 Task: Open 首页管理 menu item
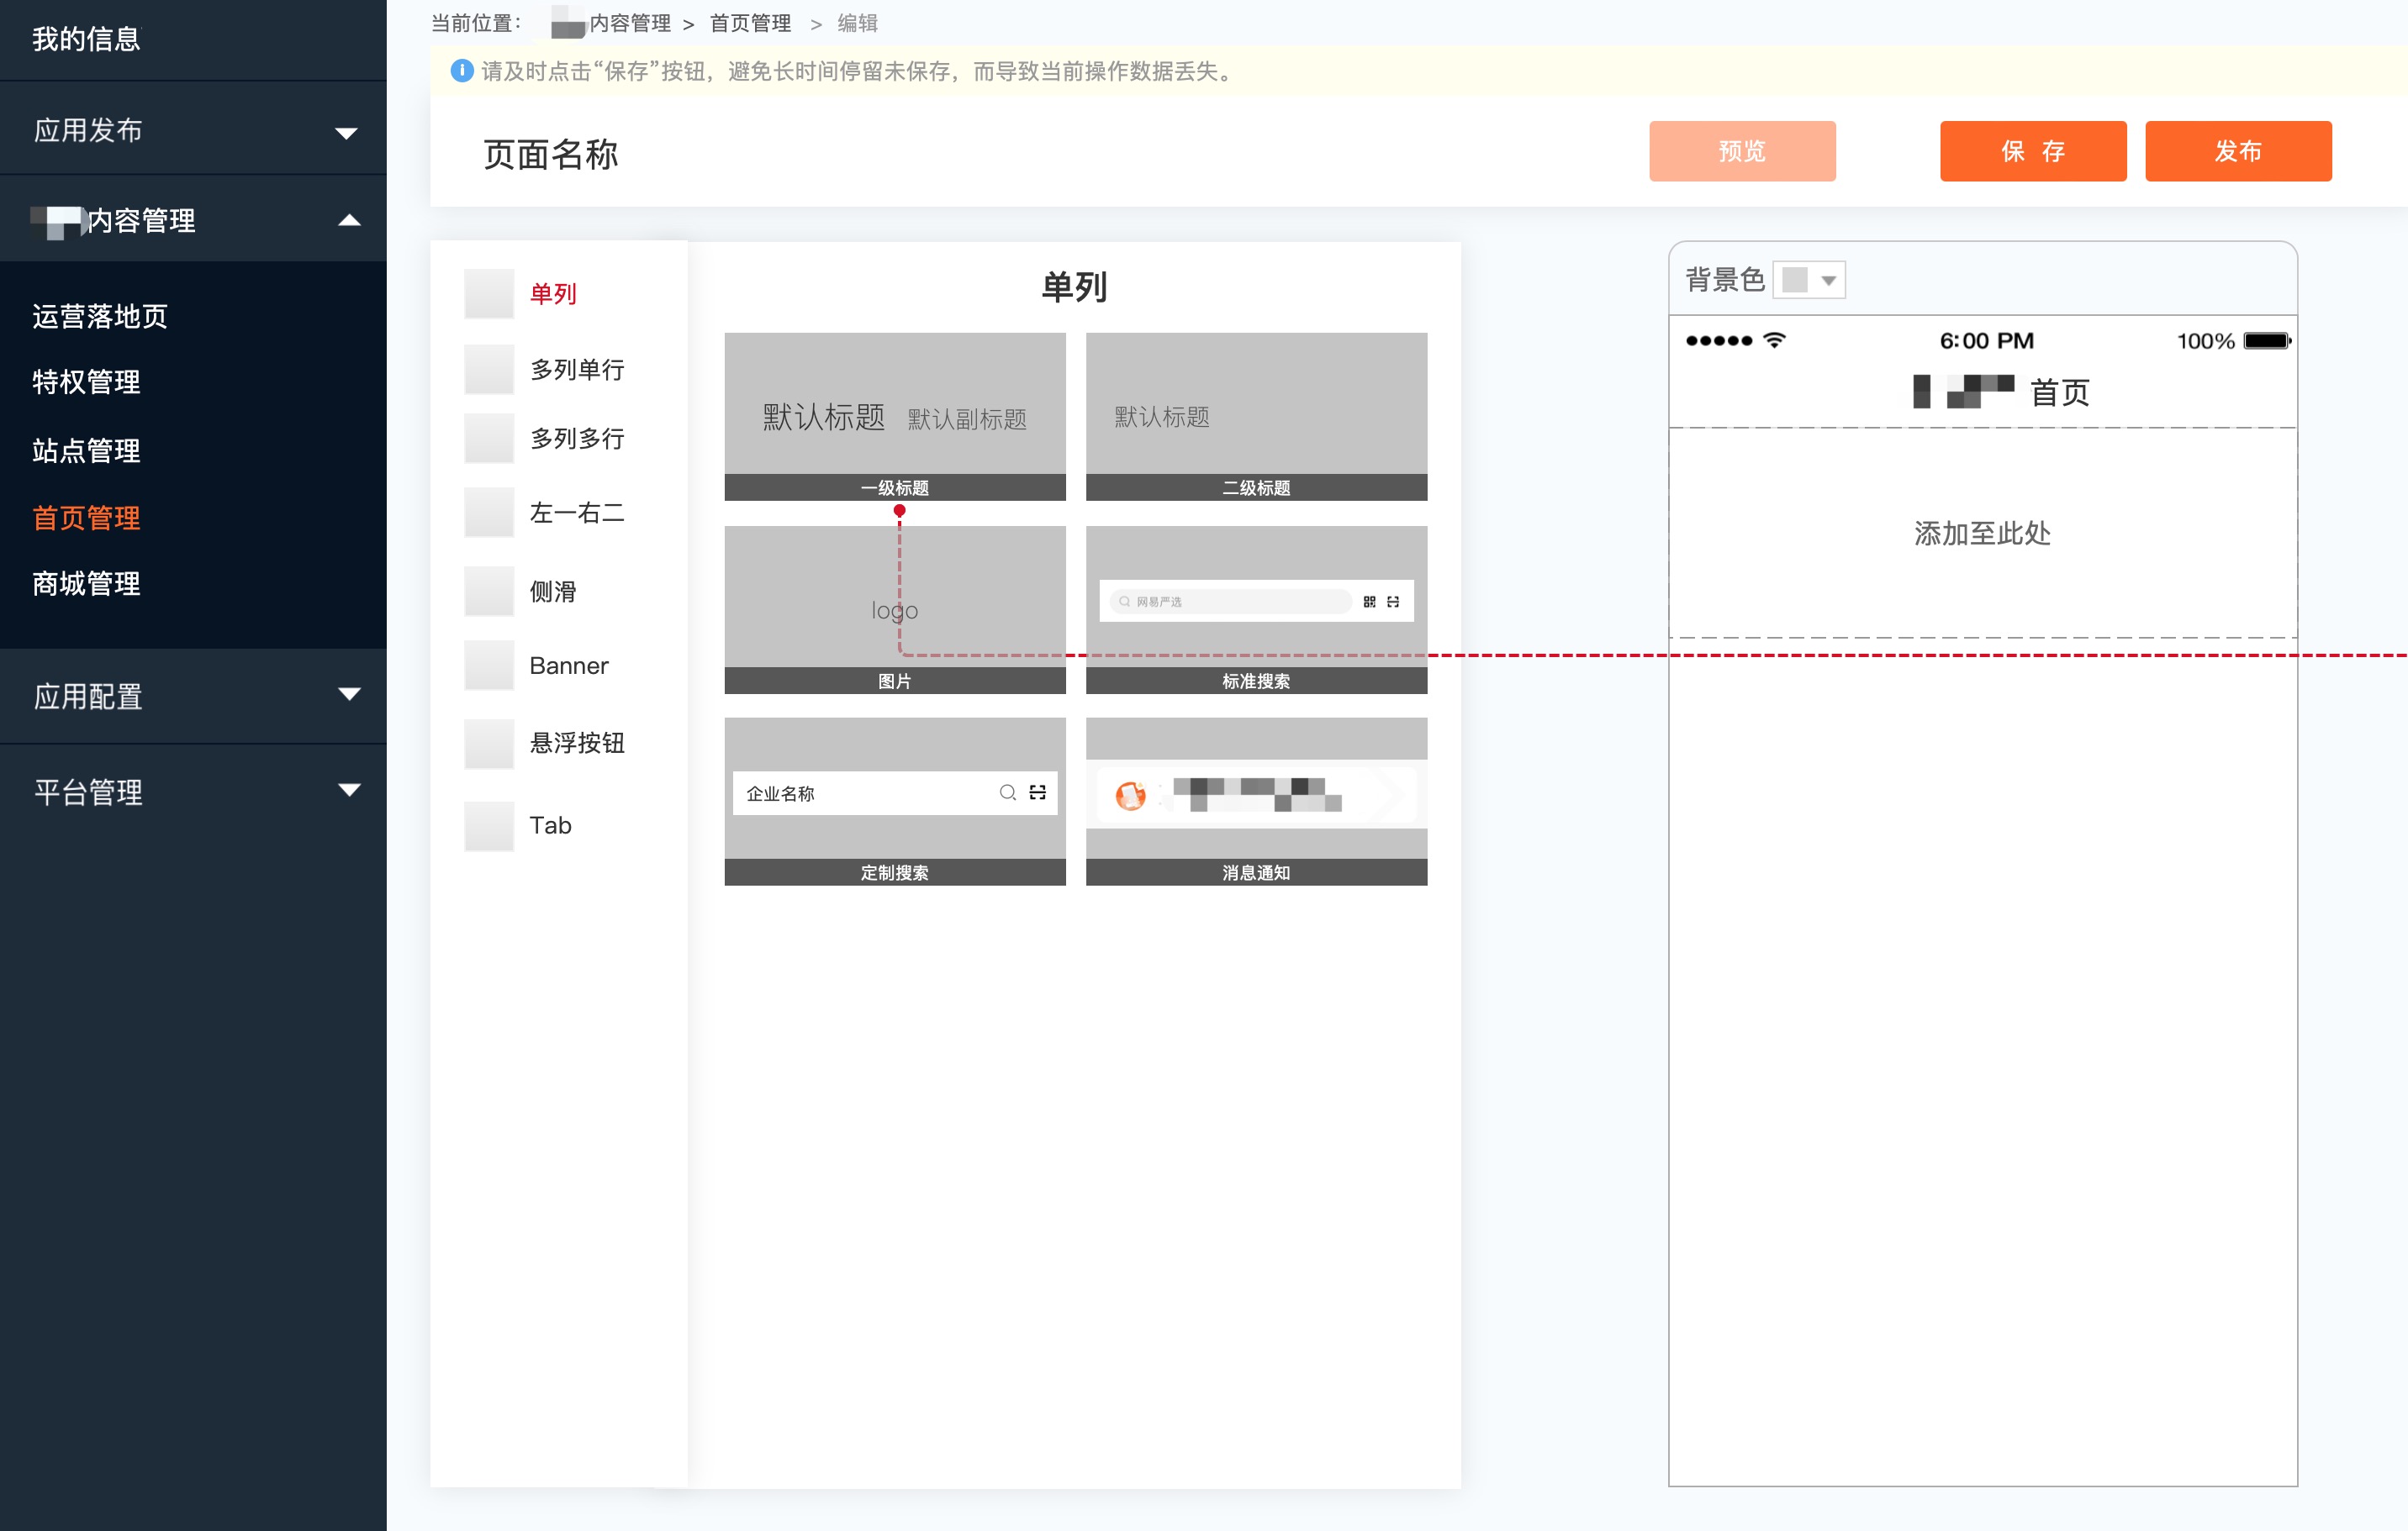[87, 518]
